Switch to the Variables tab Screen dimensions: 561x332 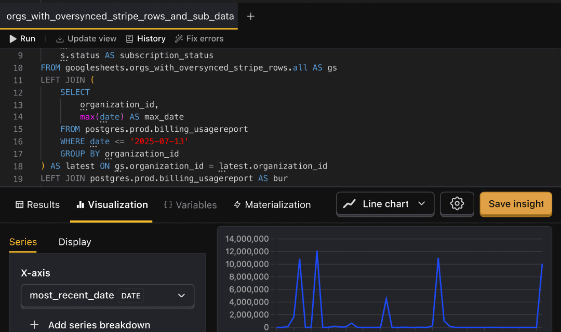(190, 204)
